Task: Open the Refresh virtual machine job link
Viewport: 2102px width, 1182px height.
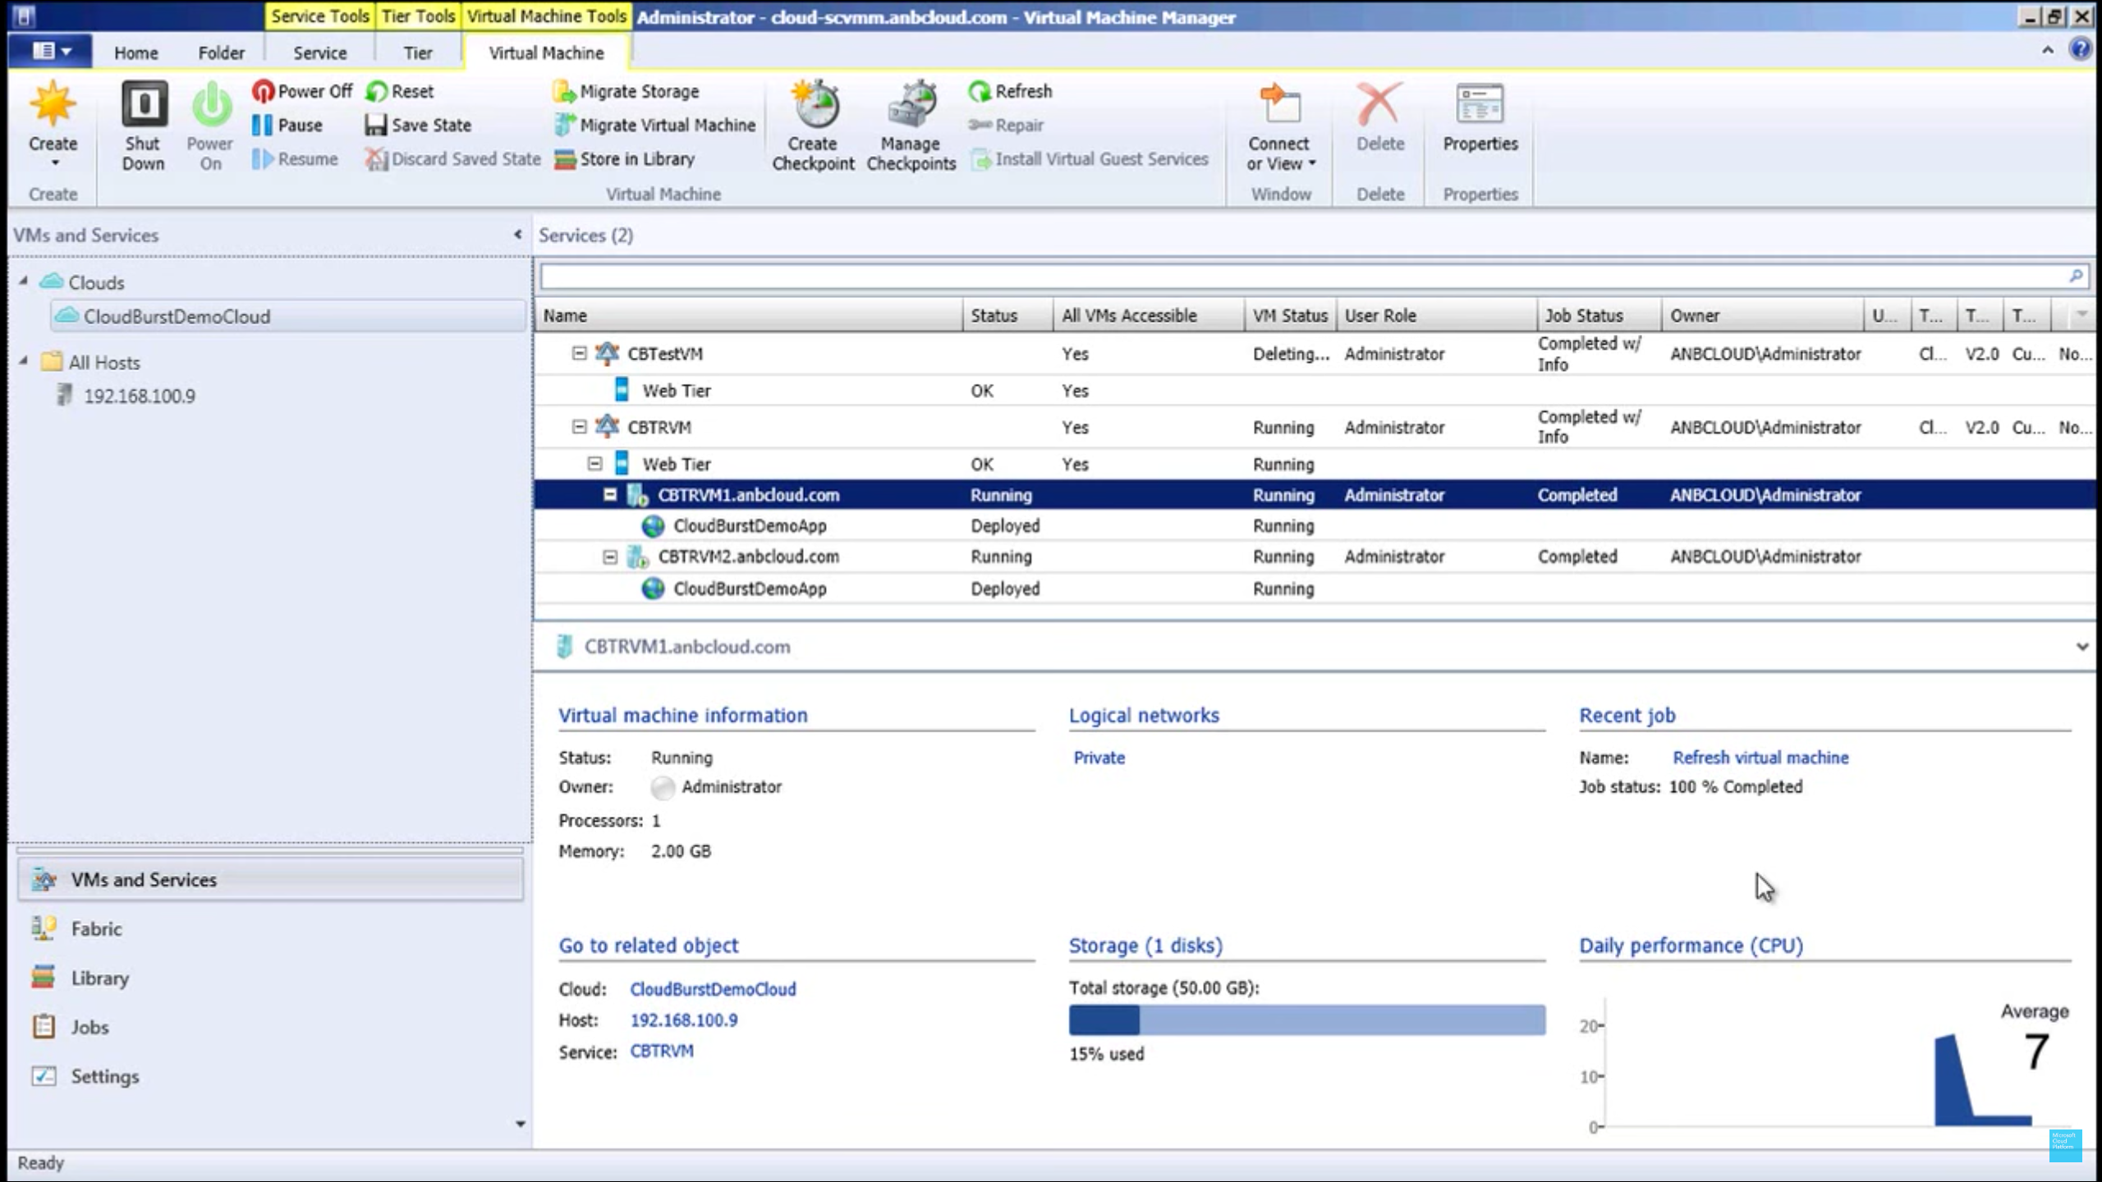Action: click(1760, 758)
